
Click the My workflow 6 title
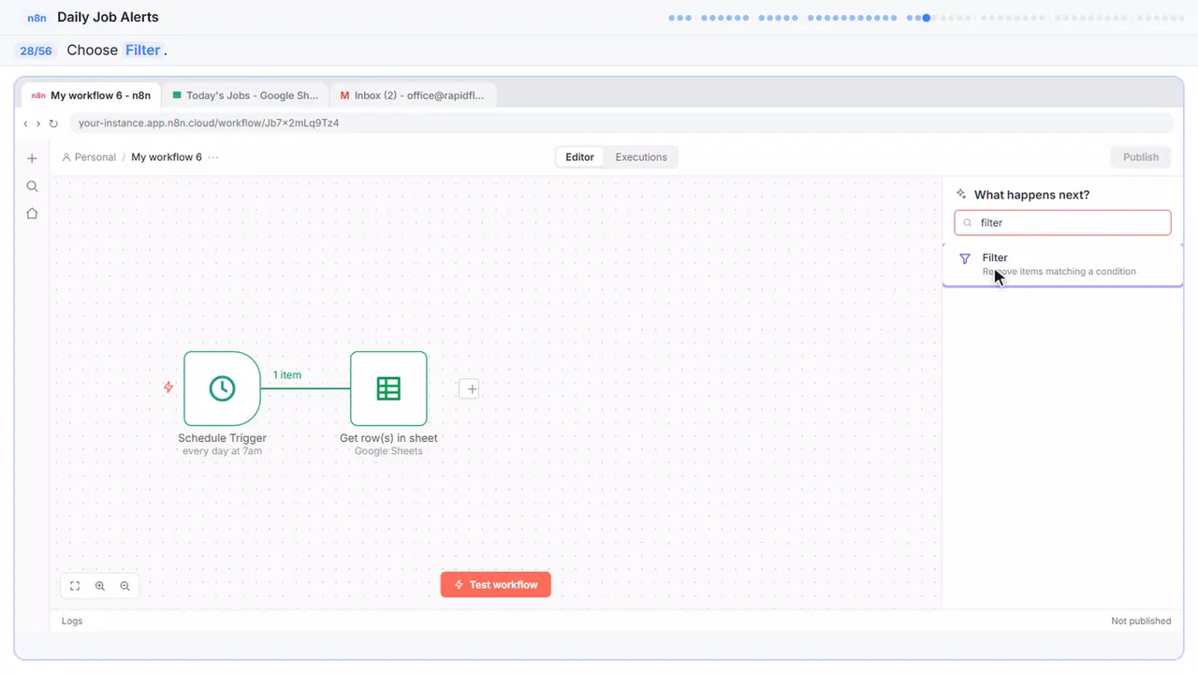pyautogui.click(x=167, y=157)
